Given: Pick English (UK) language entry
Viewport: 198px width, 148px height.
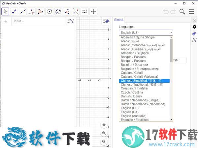Looking at the screenshot, I should [x=130, y=112].
